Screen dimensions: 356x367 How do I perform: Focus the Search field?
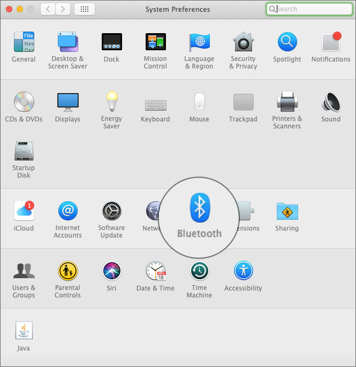coord(309,9)
